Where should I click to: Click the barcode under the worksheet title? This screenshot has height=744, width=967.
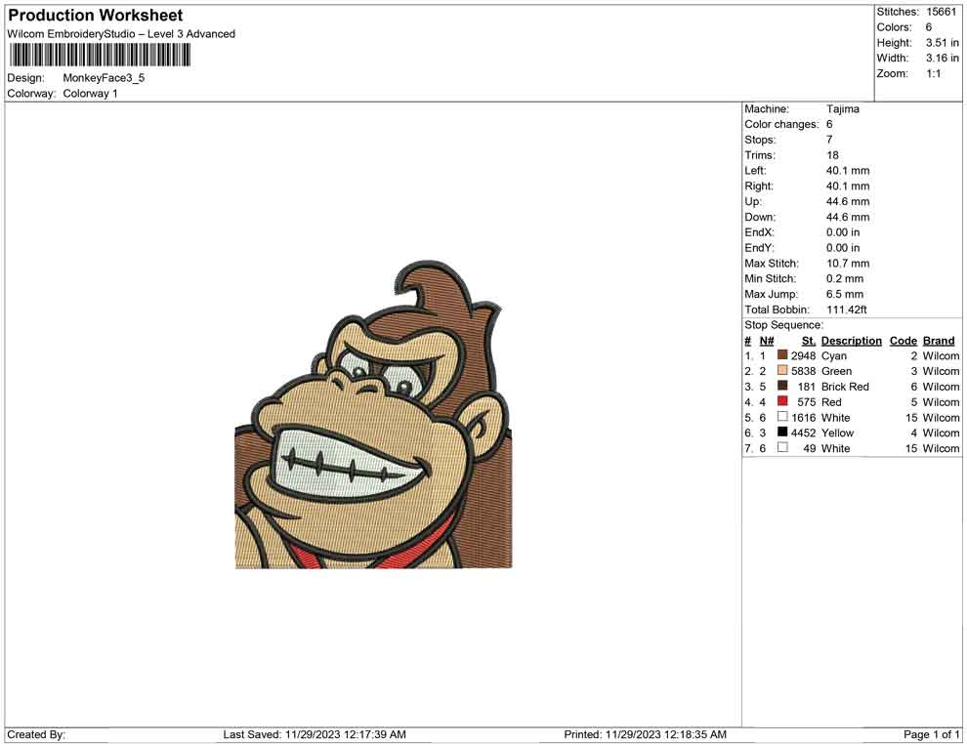pos(100,56)
